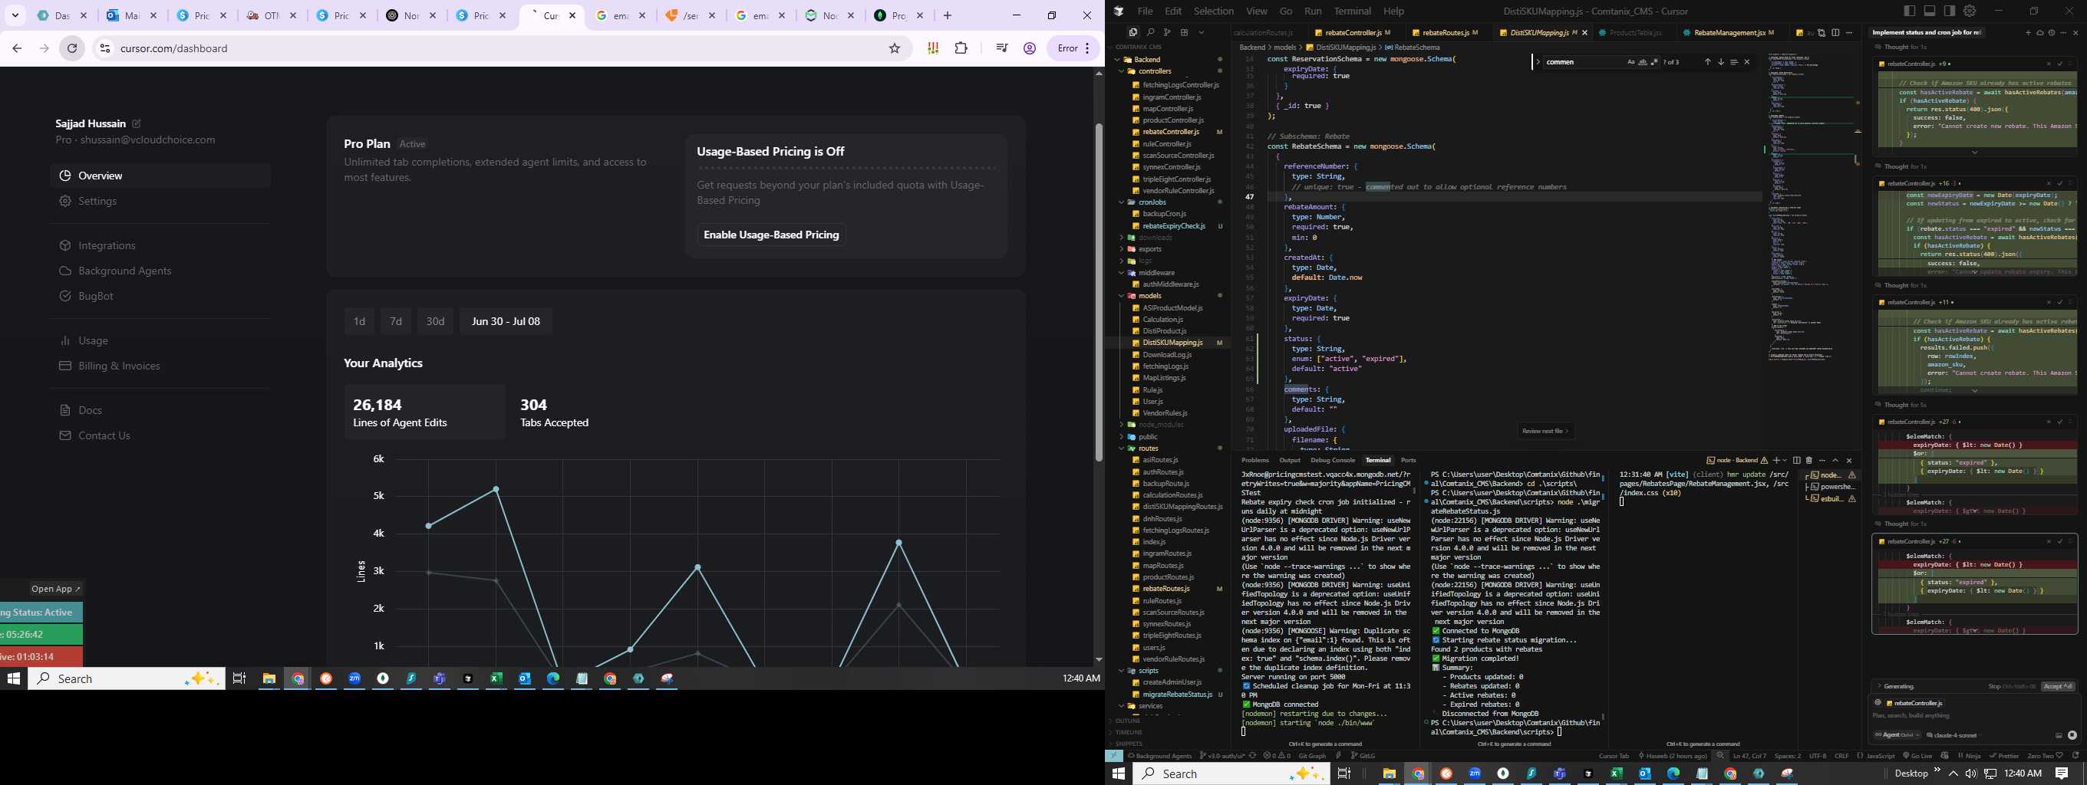Image resolution: width=2087 pixels, height=785 pixels.
Task: Bookmark page star icon in Chrome
Action: coord(895,48)
